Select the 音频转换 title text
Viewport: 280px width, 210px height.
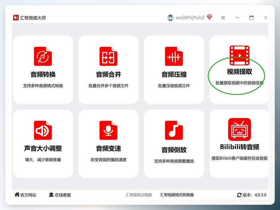(x=43, y=74)
